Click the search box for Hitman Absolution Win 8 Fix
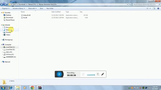This screenshot has width=161, height=90. [146, 4]
